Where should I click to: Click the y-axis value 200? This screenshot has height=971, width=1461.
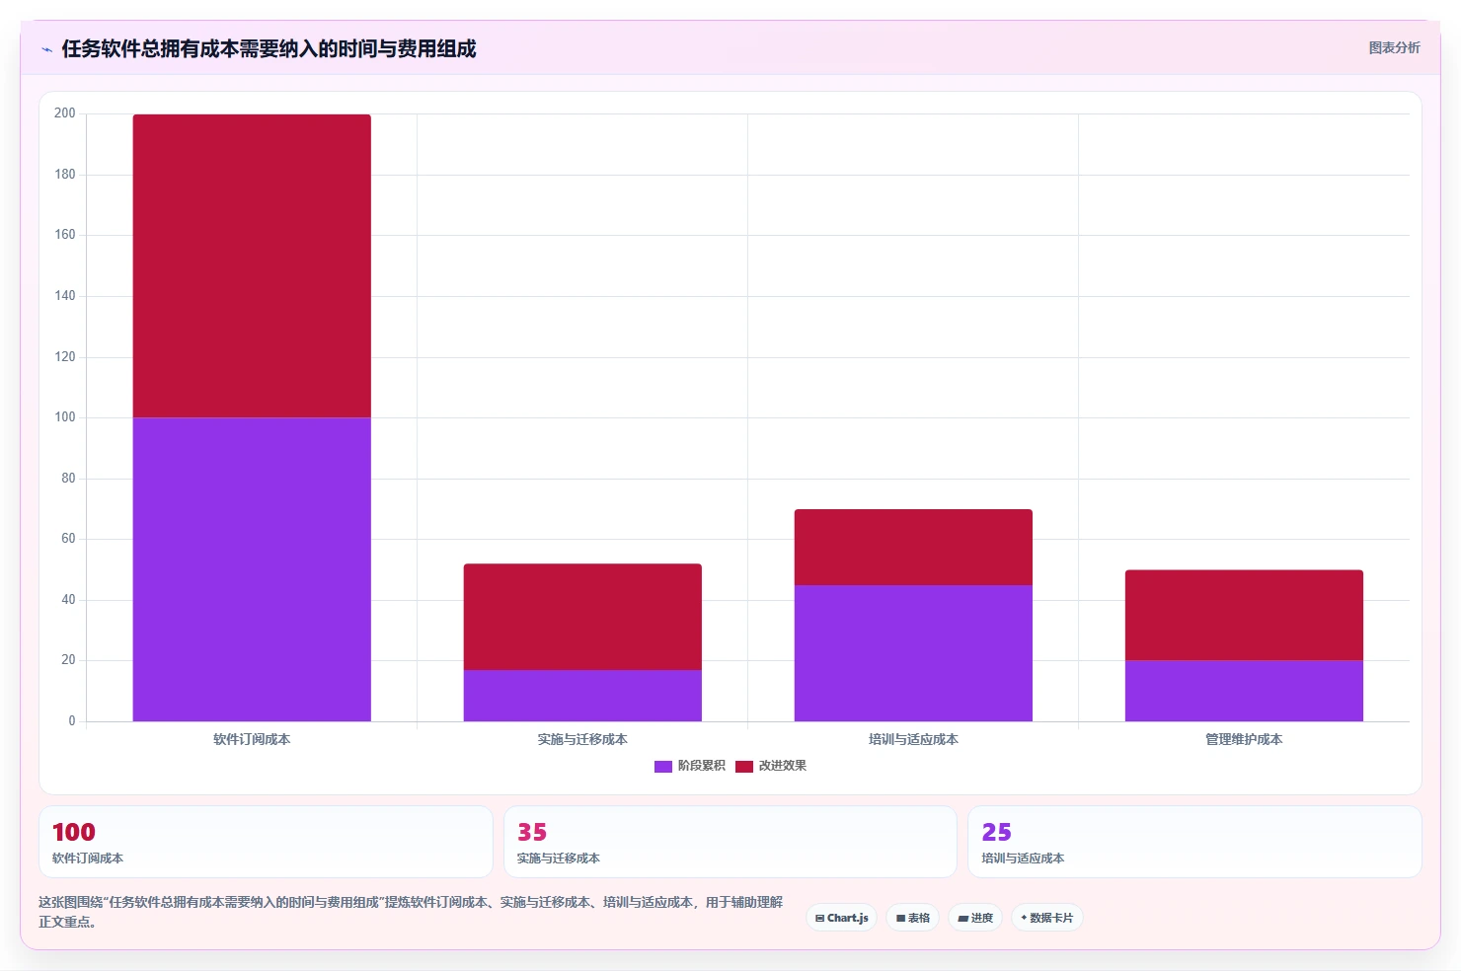click(65, 113)
